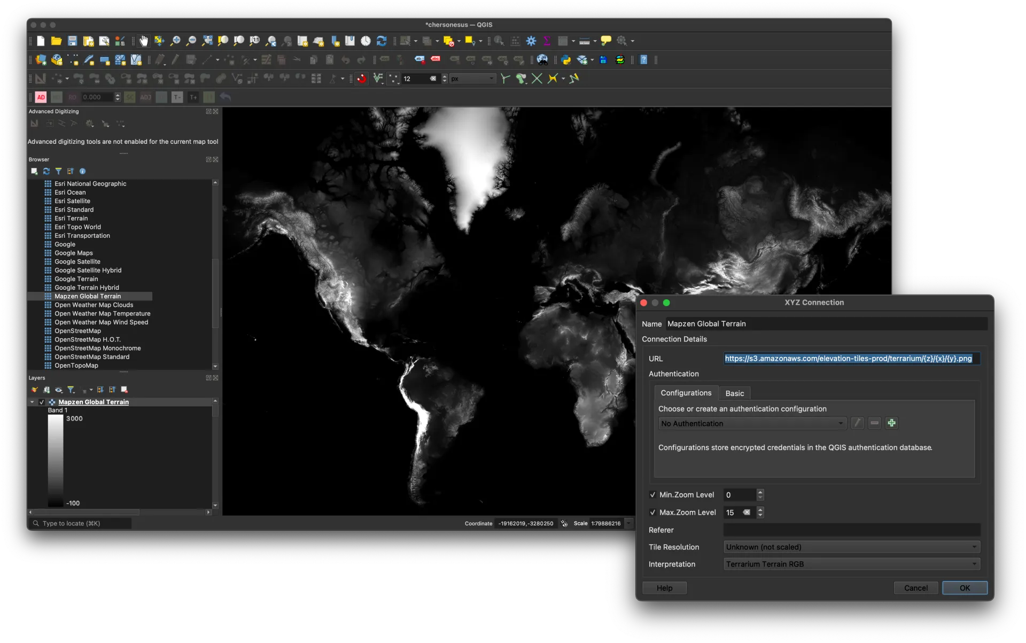Click the Open Project folder icon
1026x643 pixels.
click(56, 41)
